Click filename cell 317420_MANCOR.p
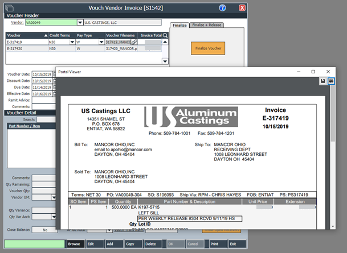This screenshot has height=253, width=347. pos(121,48)
